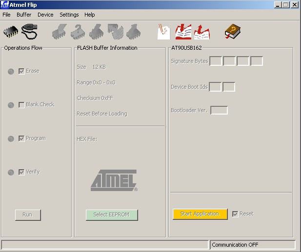Click the Select EEPROM button
Viewport: 301px width, 252px height.
point(112,215)
